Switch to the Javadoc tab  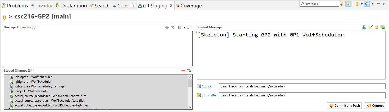(43, 6)
